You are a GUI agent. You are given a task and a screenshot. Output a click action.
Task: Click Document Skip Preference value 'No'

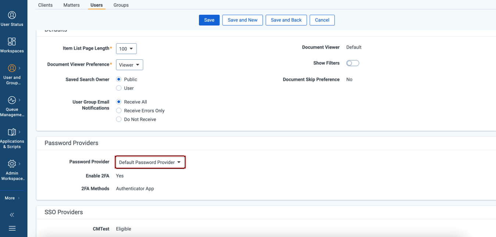point(349,79)
